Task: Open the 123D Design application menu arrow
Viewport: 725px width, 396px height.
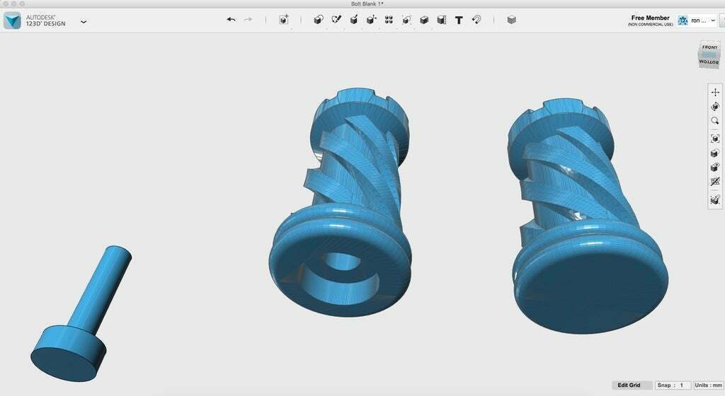Action: (x=84, y=21)
